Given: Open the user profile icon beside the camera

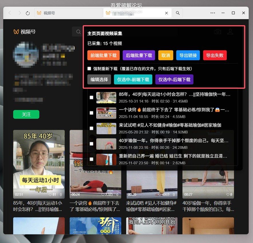Looking at the screenshot, I should point(230,31).
